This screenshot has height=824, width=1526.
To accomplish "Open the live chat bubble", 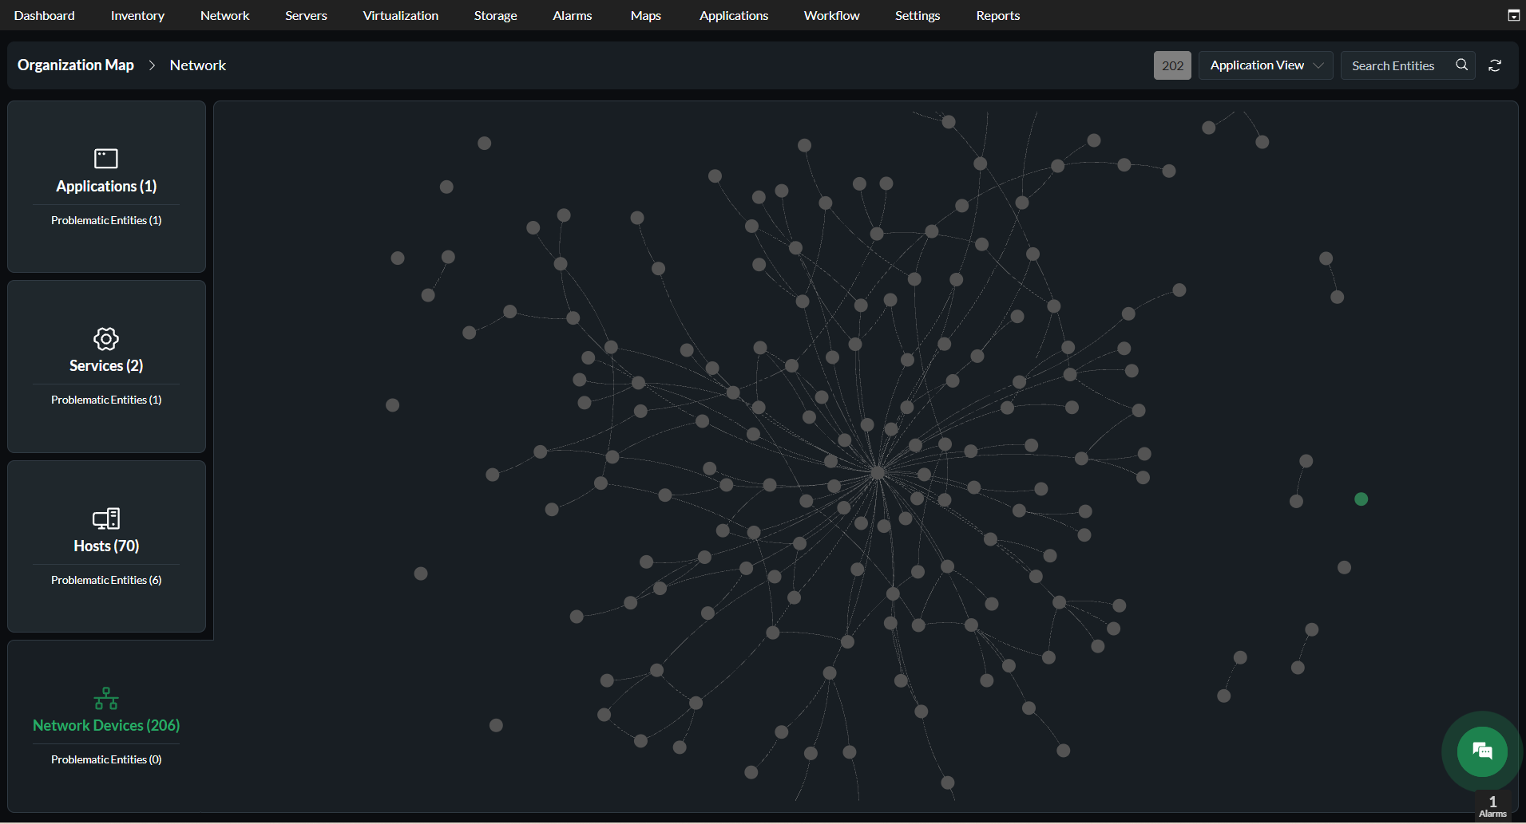I will (1482, 751).
